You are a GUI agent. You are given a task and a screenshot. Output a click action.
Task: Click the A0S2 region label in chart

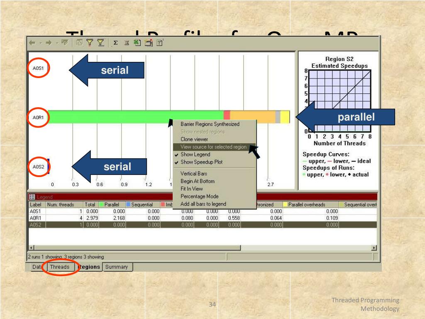coord(38,167)
